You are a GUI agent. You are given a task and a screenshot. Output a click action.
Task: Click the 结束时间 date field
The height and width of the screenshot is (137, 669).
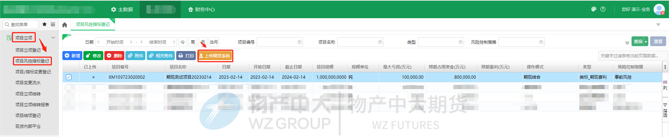tap(158, 42)
